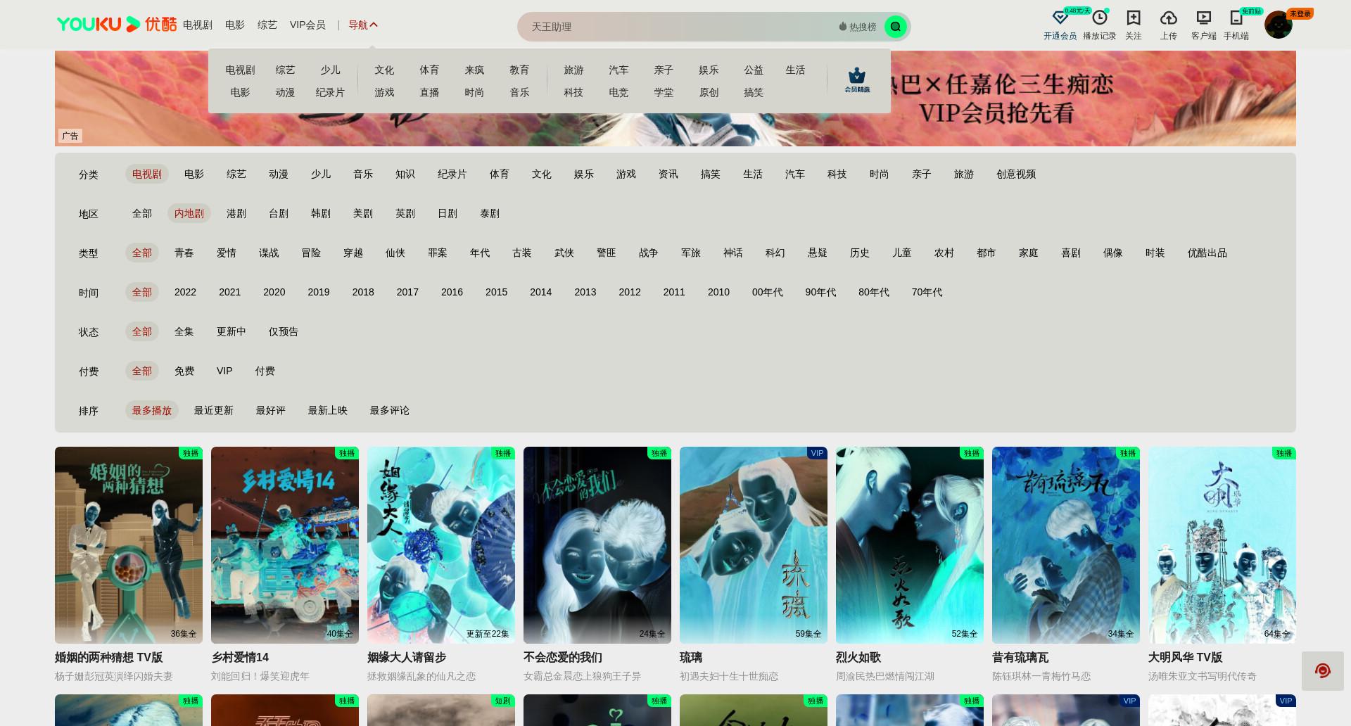This screenshot has height=726, width=1351.
Task: Select the 全集 status filter
Action: click(x=184, y=331)
